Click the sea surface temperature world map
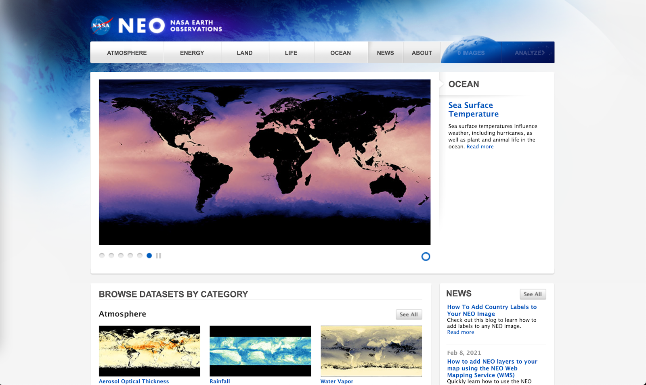The height and width of the screenshot is (385, 646). (x=264, y=162)
